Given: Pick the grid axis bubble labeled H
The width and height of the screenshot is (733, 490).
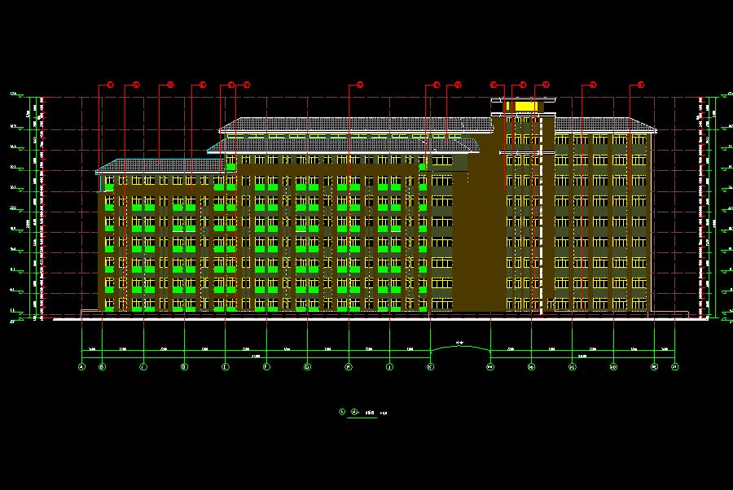Looking at the screenshot, I should point(349,367).
